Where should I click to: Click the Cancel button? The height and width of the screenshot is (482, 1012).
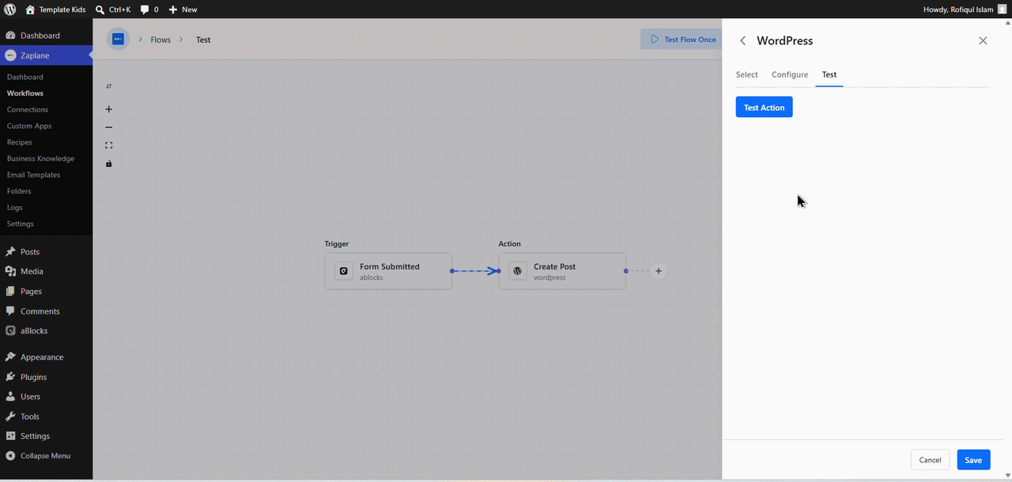tap(930, 460)
